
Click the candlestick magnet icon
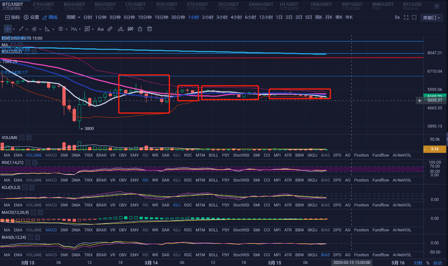[x=130, y=29]
